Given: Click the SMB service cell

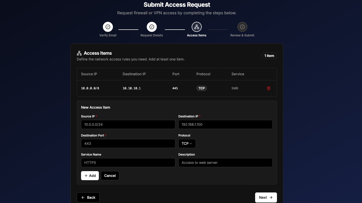Looking at the screenshot, I should pos(235,88).
